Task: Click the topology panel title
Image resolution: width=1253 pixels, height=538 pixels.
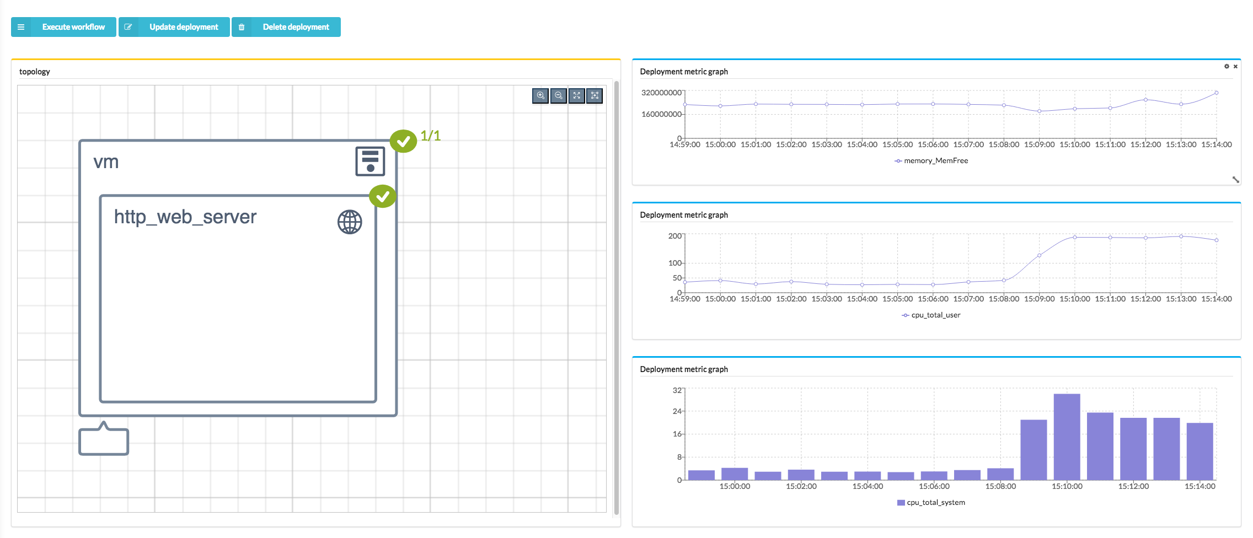Action: point(35,72)
